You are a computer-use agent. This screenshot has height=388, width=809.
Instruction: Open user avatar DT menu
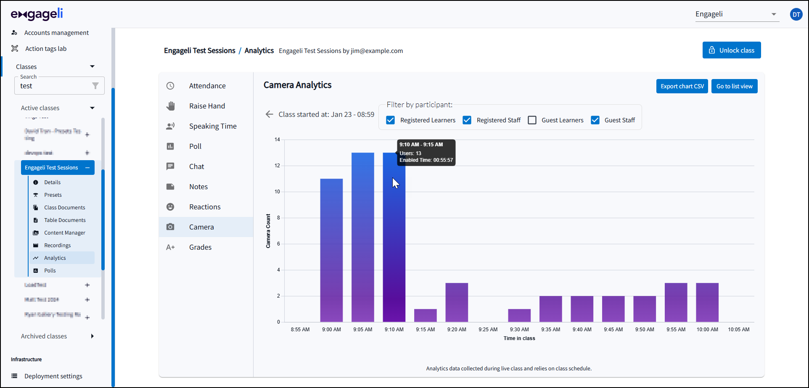click(796, 14)
